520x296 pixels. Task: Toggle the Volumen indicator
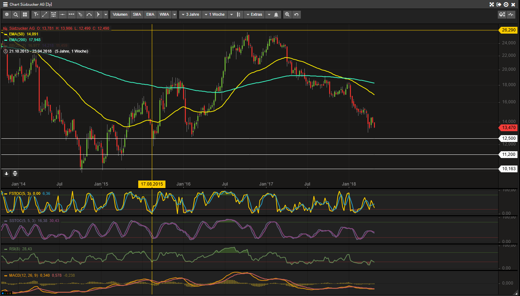[x=120, y=15]
